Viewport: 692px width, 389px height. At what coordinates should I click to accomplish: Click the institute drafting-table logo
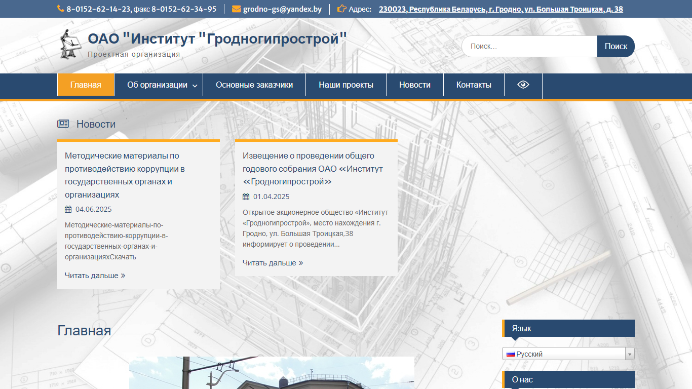point(70,44)
